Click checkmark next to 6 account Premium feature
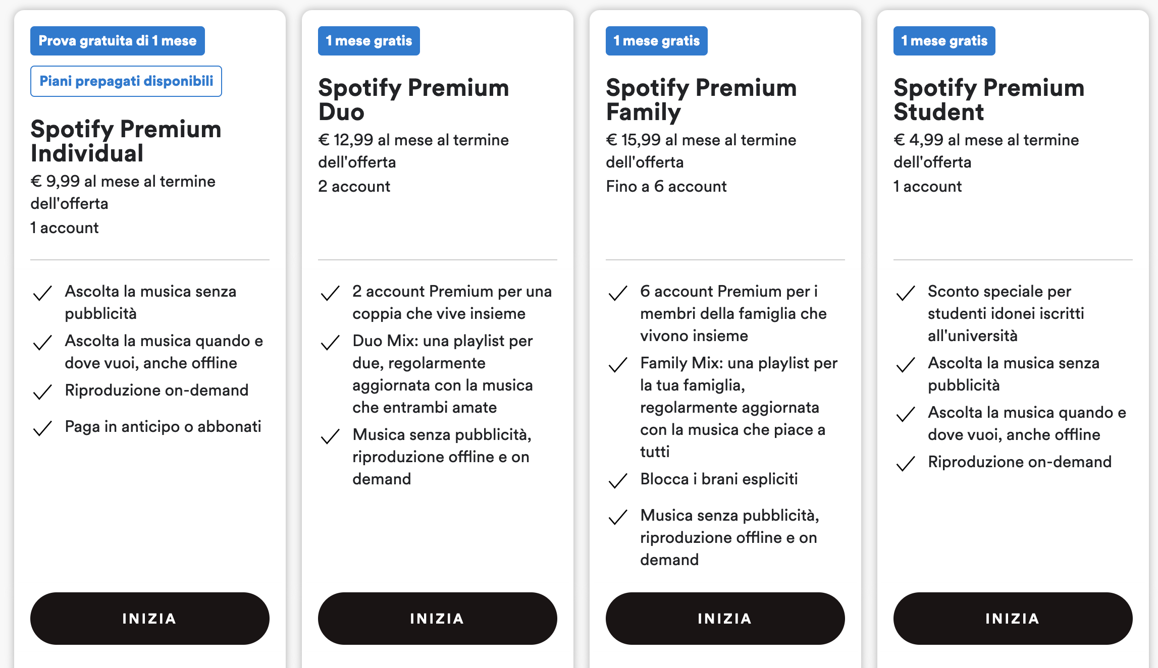Screen dimensions: 1158x668 618,293
